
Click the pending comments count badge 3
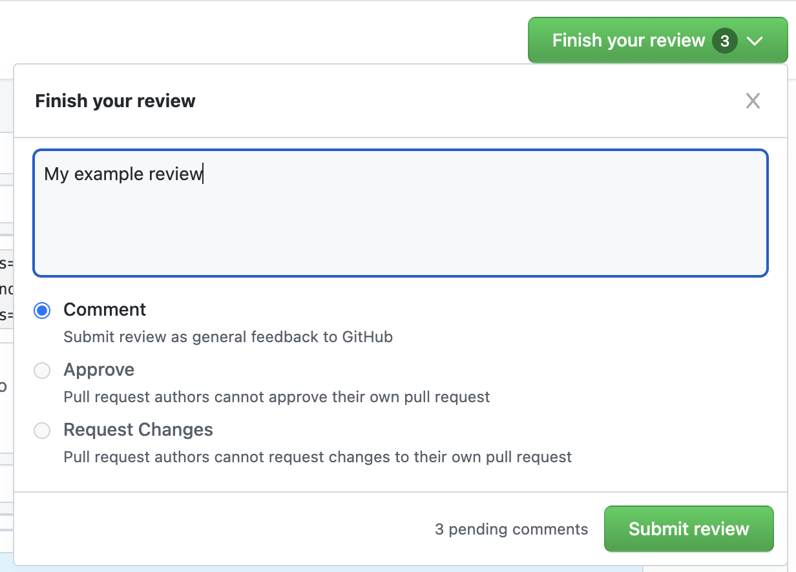click(x=724, y=41)
